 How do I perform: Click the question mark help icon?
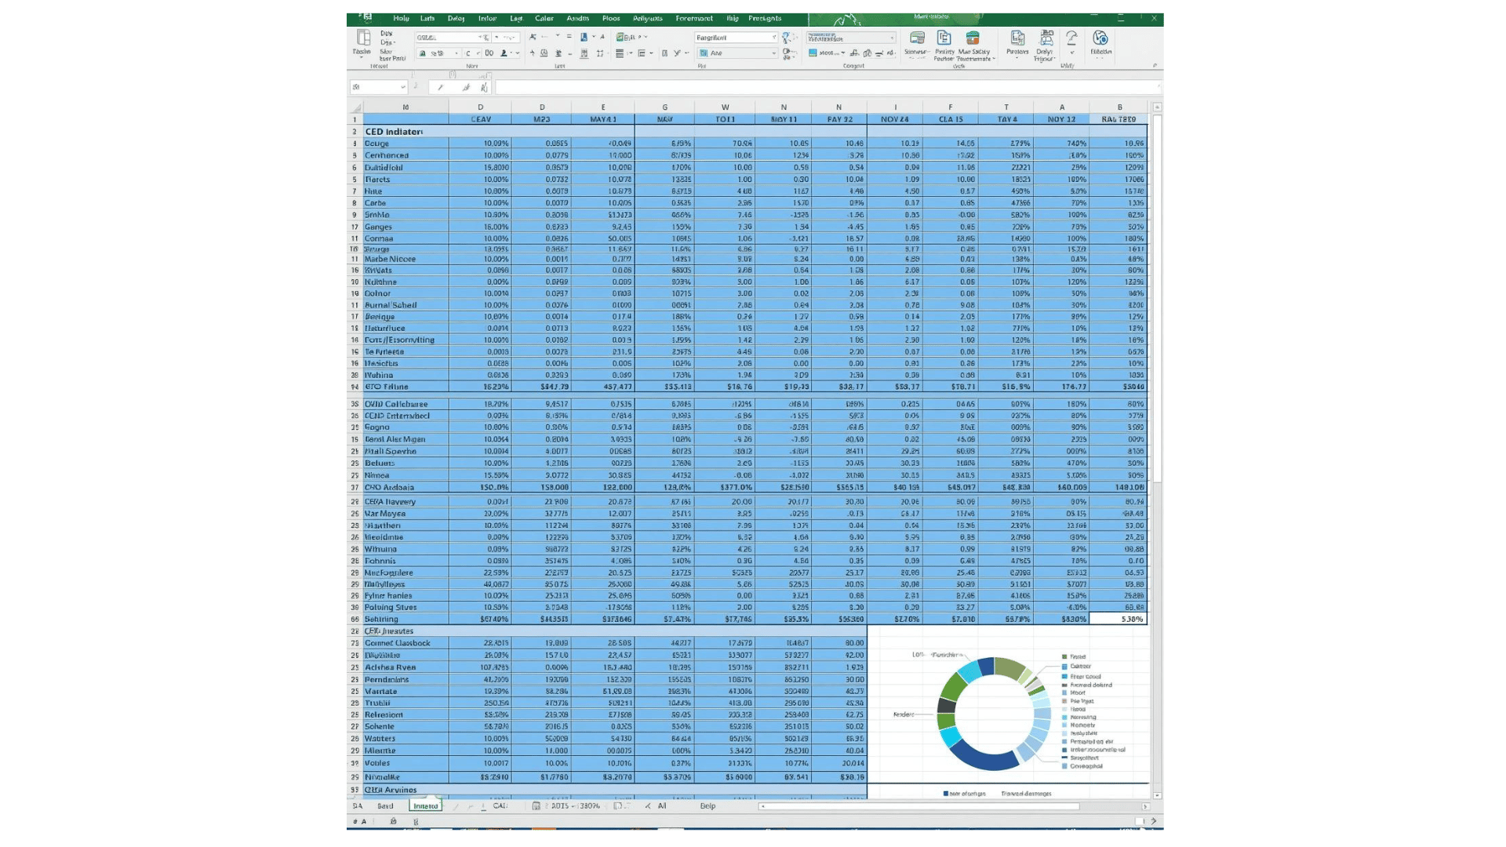(1071, 38)
